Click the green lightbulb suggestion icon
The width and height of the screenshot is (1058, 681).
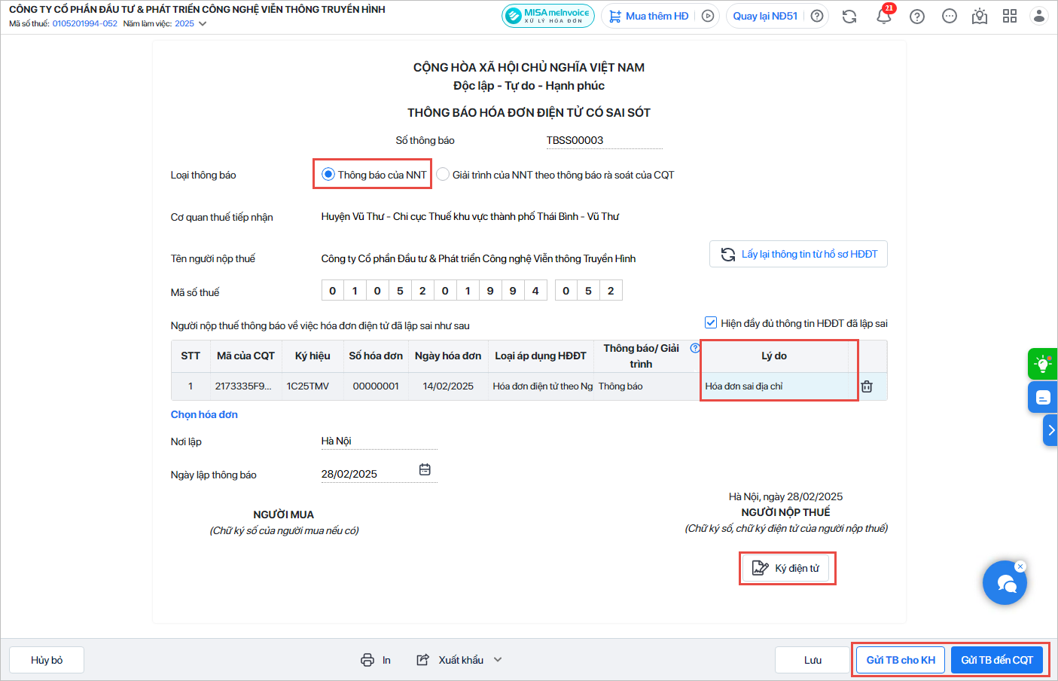pyautogui.click(x=1043, y=364)
